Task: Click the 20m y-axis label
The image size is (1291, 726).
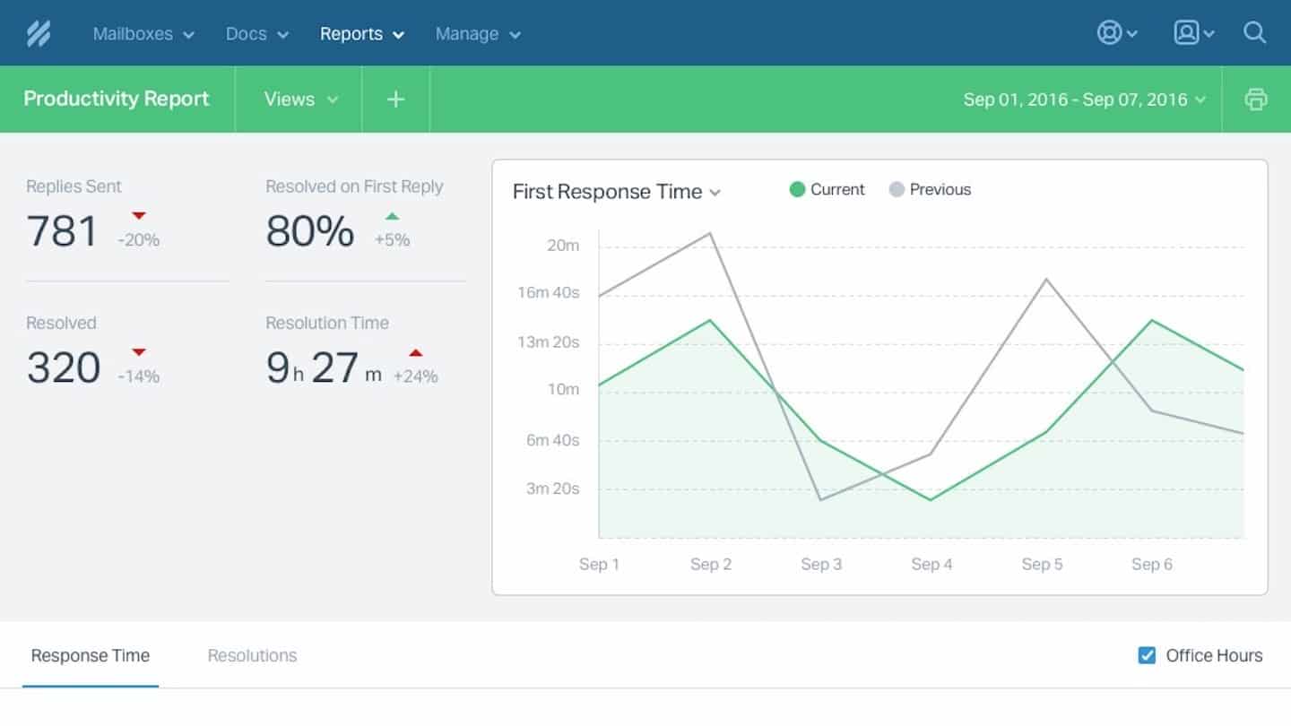Action: pos(563,245)
